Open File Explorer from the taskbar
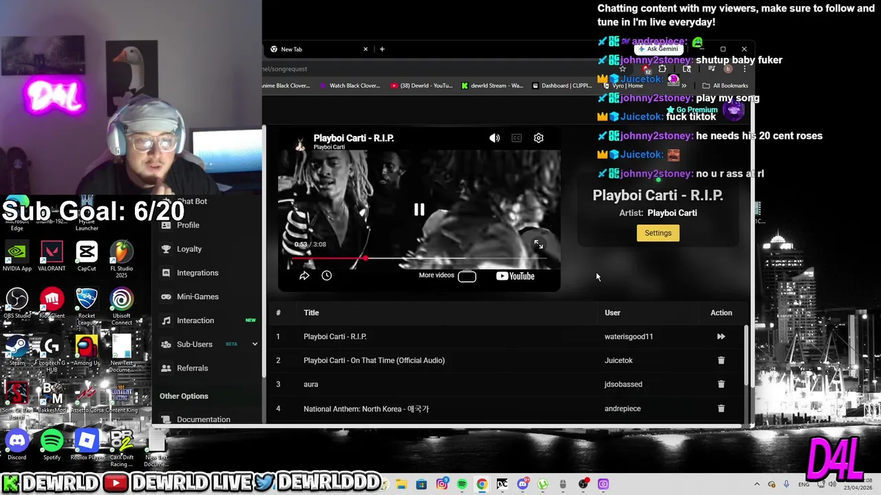Screen dimensions: 881x495 [401, 484]
